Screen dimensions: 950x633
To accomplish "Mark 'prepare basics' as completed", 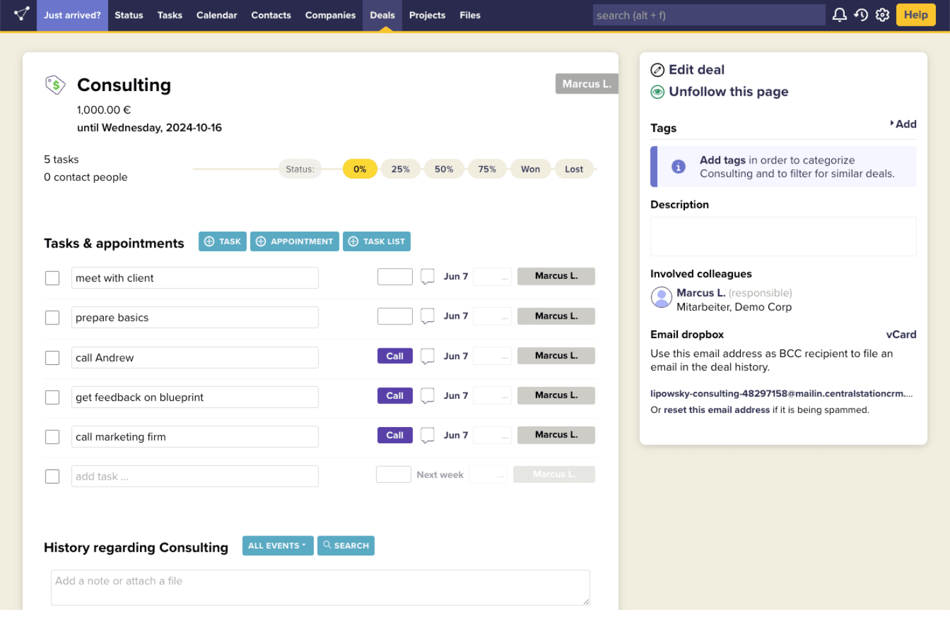I will [52, 317].
